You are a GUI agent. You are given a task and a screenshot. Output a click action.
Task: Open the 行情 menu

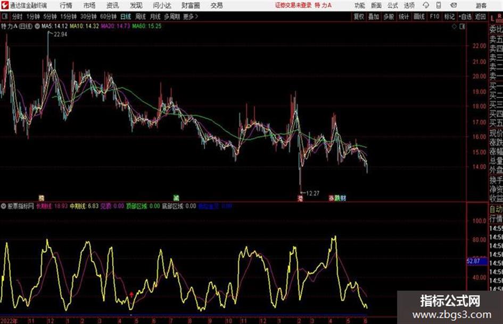click(66, 5)
